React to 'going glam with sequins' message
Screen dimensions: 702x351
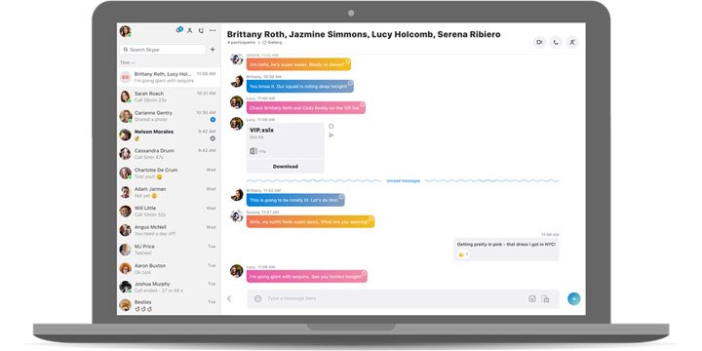click(x=364, y=273)
